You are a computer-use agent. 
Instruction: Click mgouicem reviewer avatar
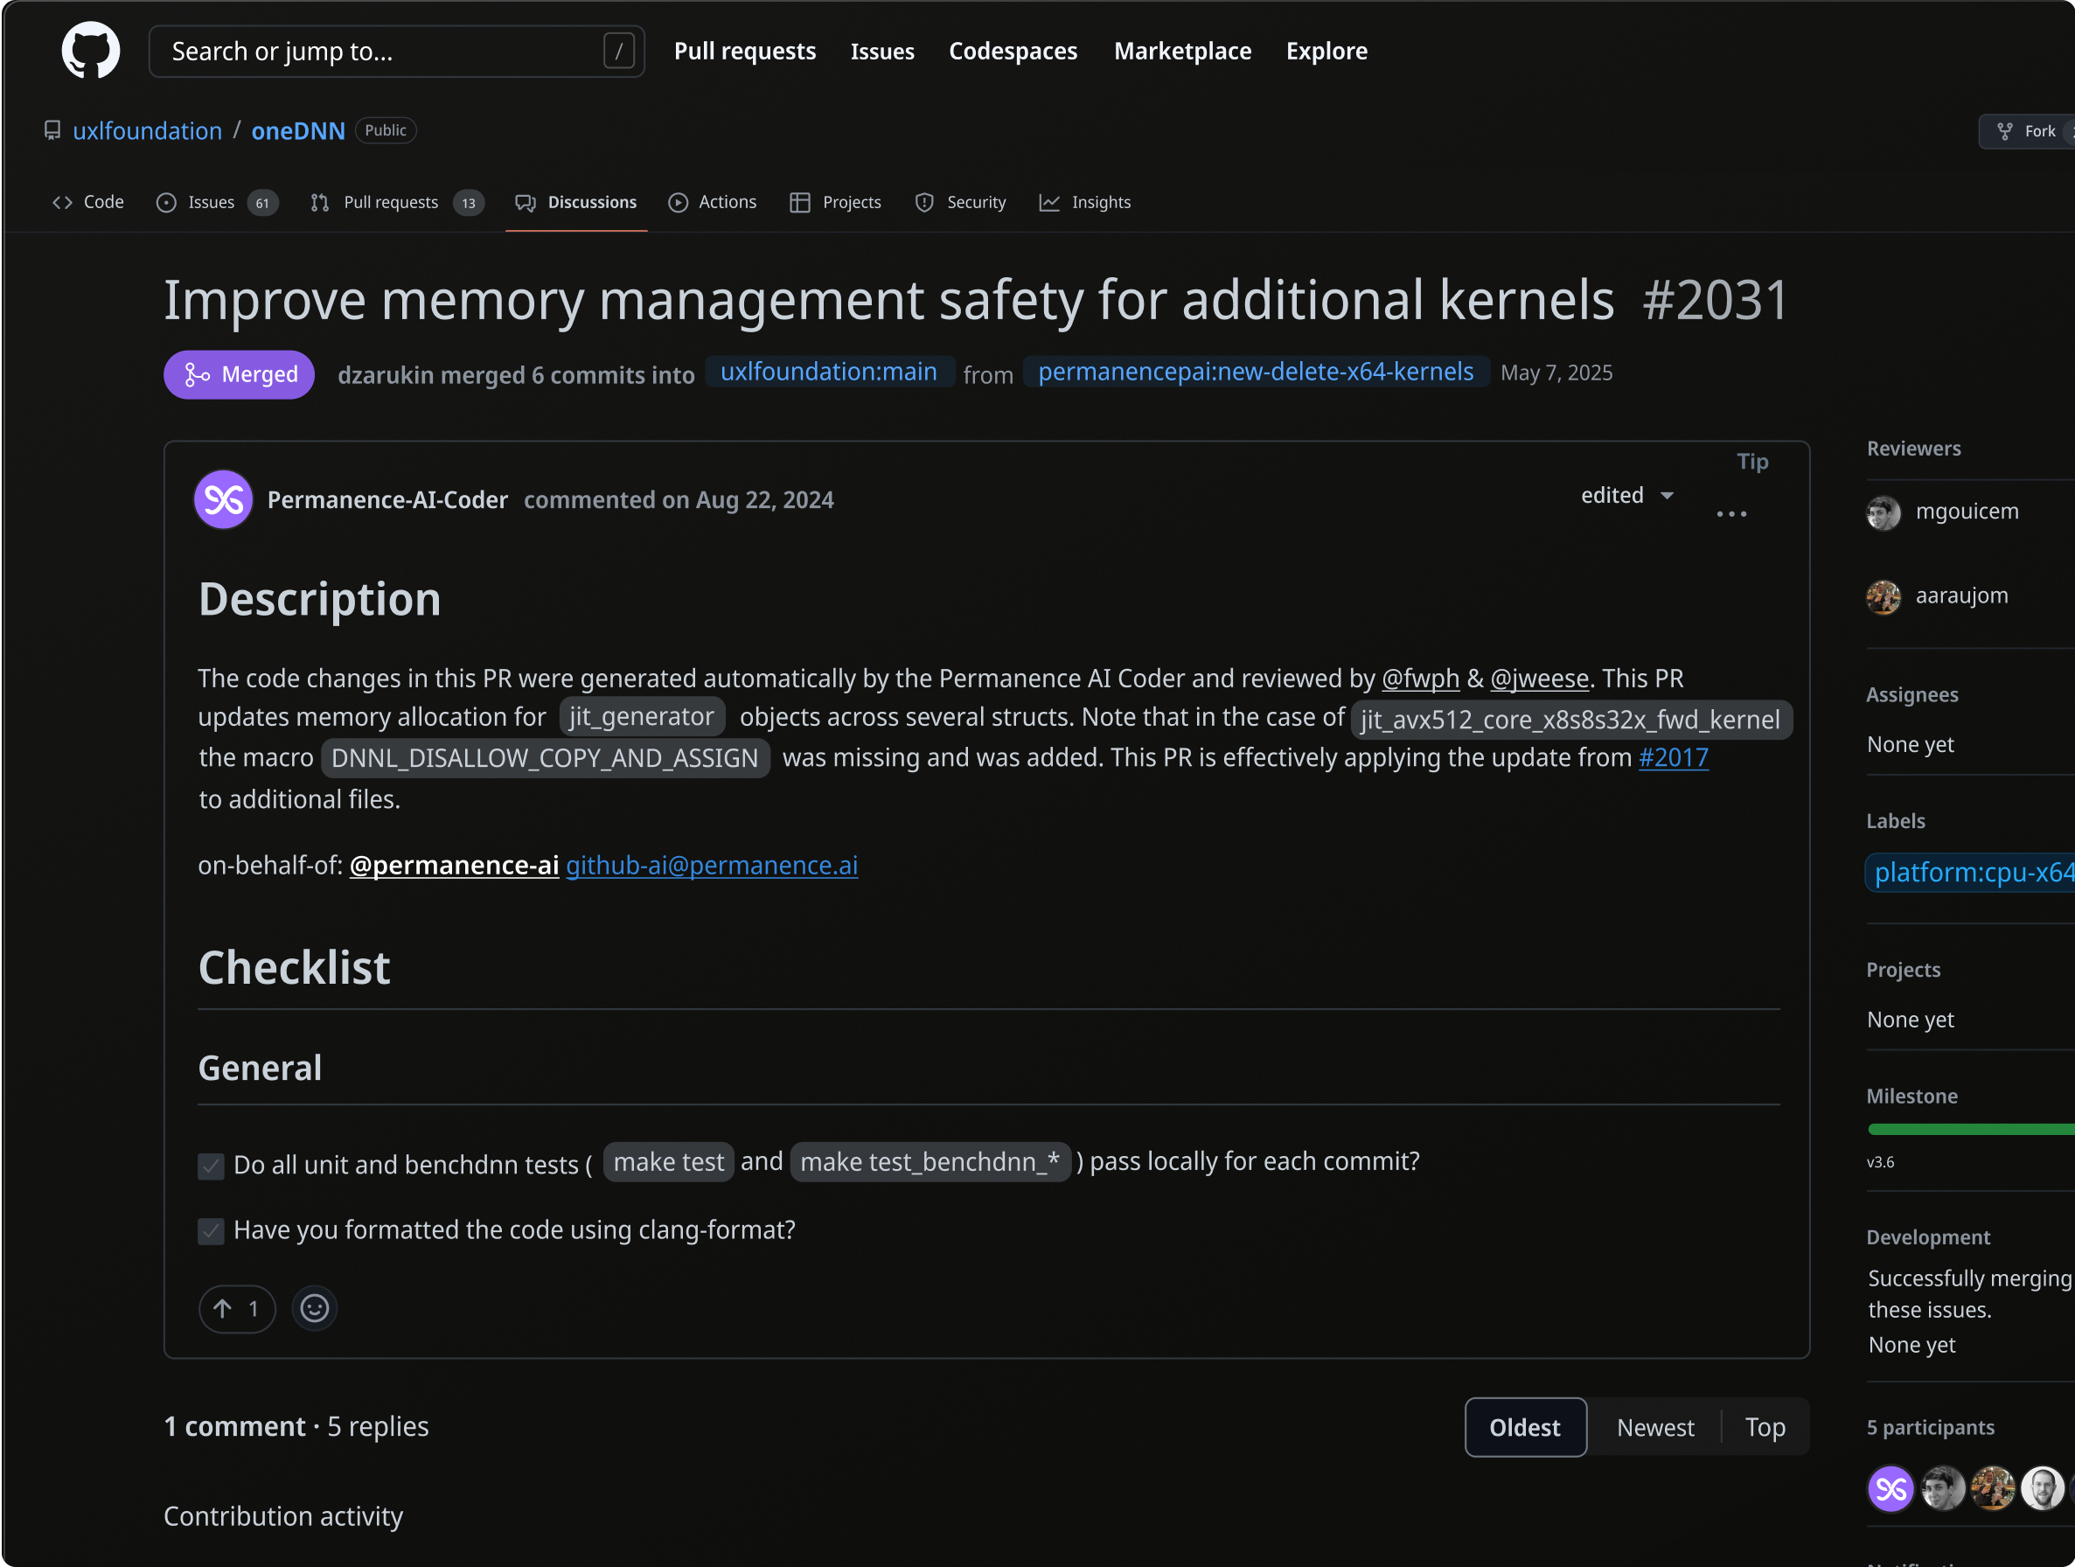coord(1883,512)
